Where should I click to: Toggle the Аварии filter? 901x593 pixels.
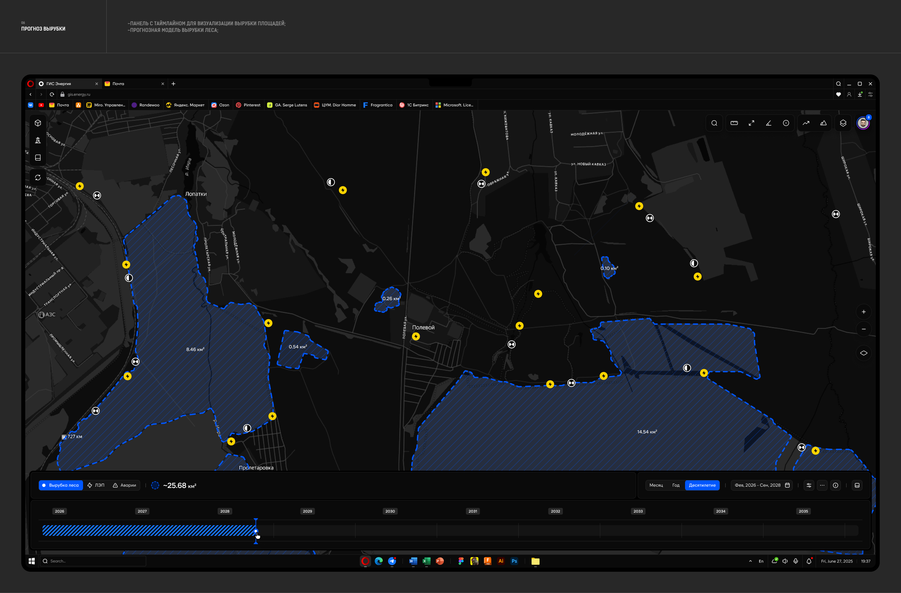click(125, 485)
